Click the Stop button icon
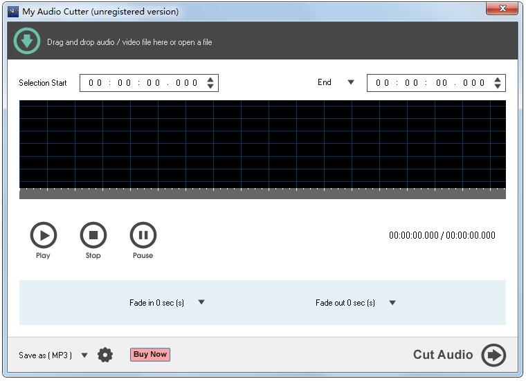The height and width of the screenshot is (381, 526). pos(93,235)
